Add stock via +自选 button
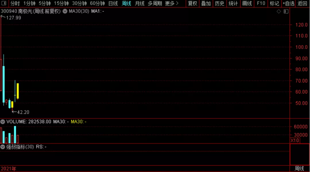Viewport: 310px width, 172px height. coord(288,3)
